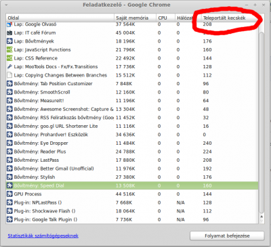This screenshot has width=271, height=247.
Task: Click the blank page icon for Copying Changes
Action: pos(9,75)
